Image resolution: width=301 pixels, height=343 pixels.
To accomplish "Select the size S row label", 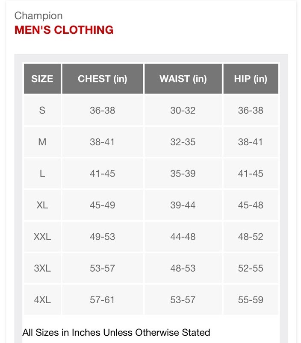I will 42,110.
